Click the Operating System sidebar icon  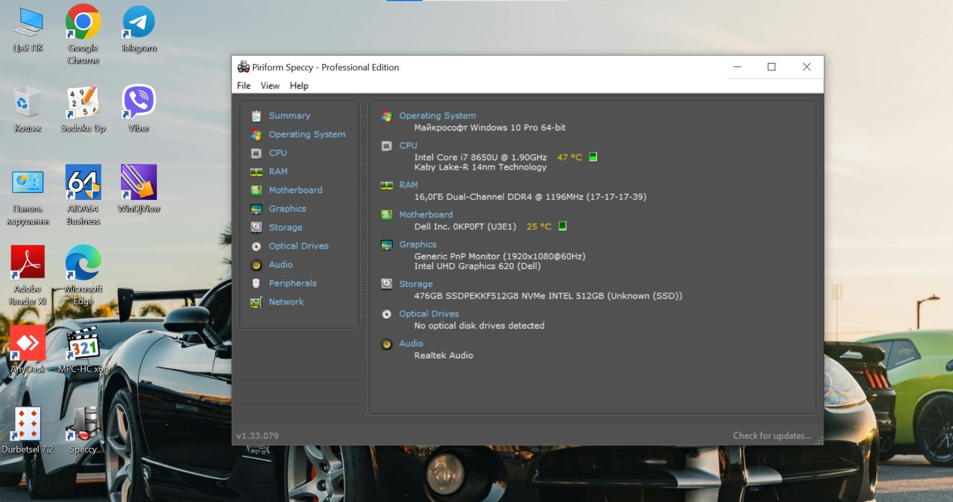pyautogui.click(x=256, y=134)
